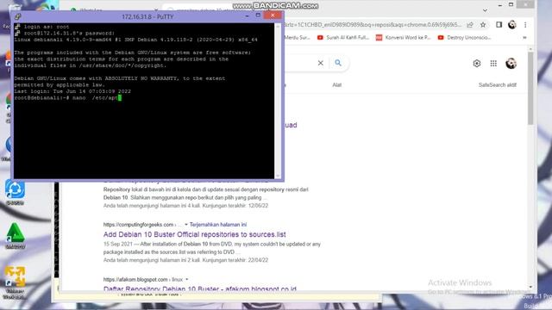Expand the afakom.blogspot.com result options arrow
Image resolution: width=552 pixels, height=310 pixels.
click(x=186, y=279)
